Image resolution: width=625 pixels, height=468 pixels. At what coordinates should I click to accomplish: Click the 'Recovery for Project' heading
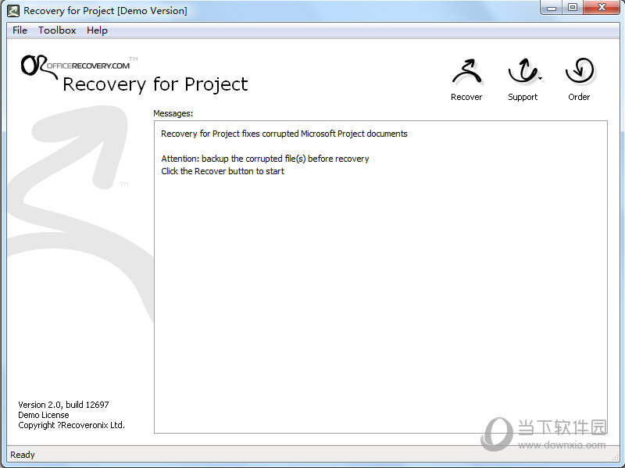pos(155,84)
